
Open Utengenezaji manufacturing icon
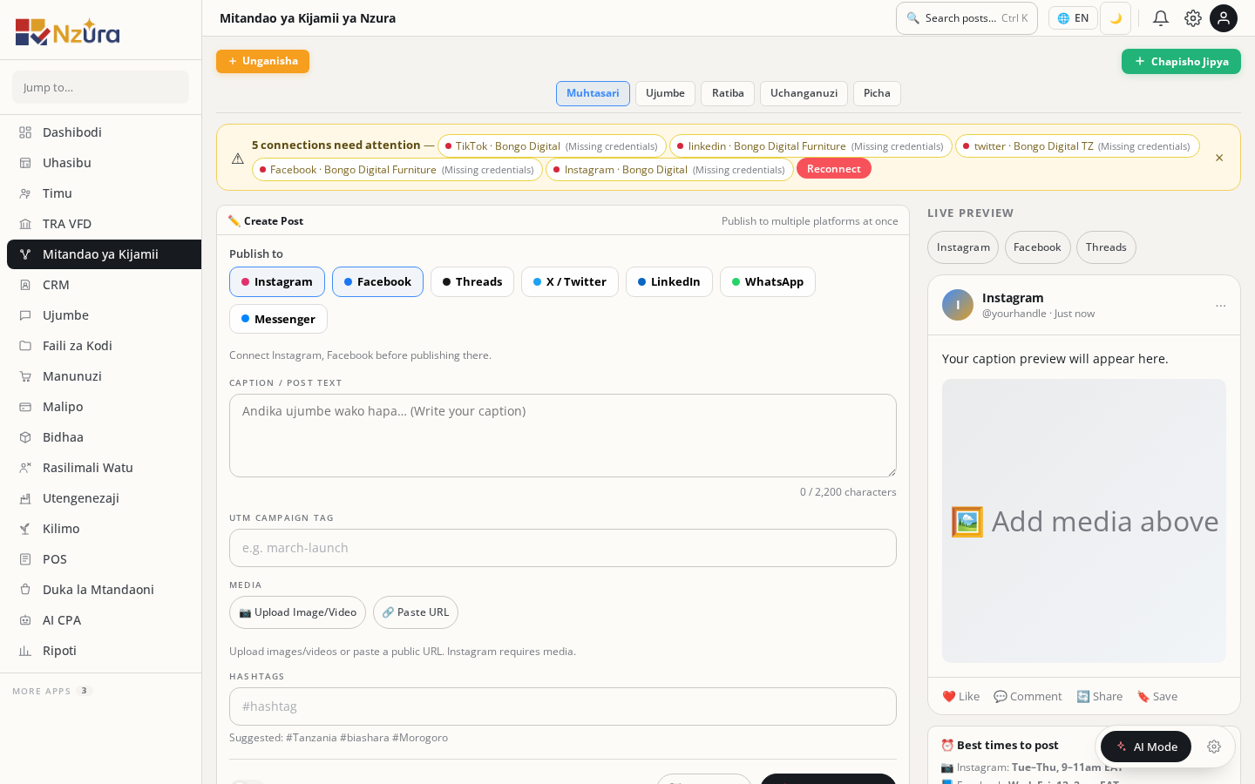click(x=25, y=498)
